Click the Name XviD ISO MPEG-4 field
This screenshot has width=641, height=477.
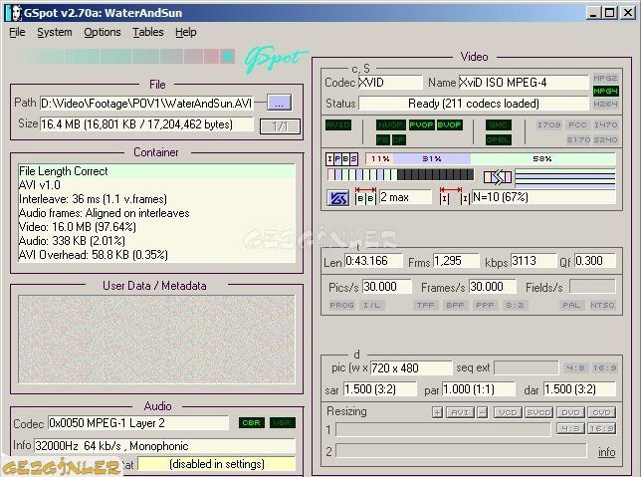coord(524,83)
